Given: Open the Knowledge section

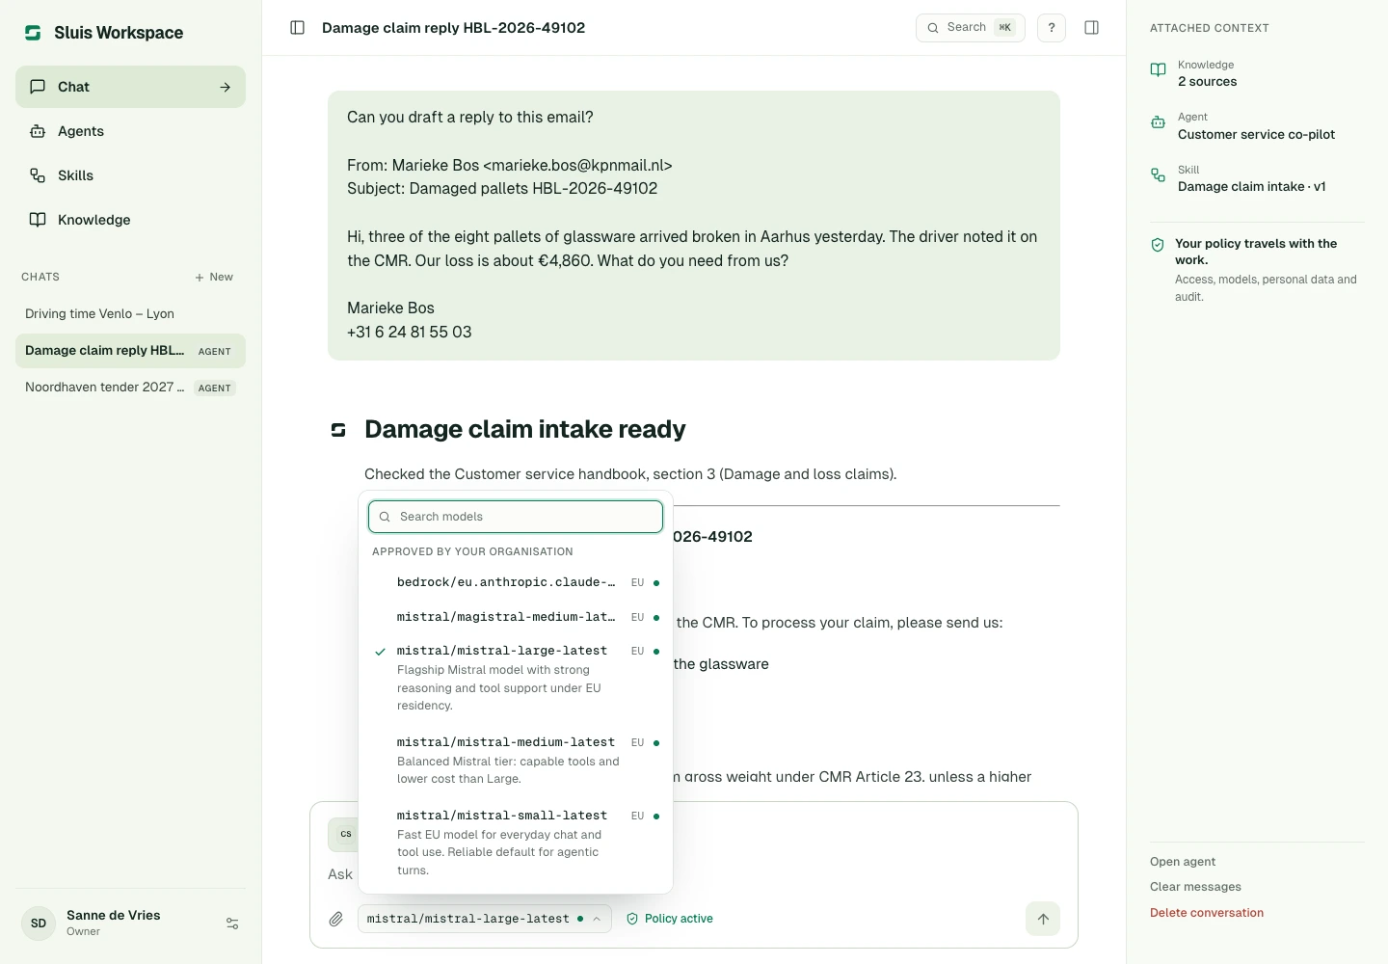Looking at the screenshot, I should 130,220.
